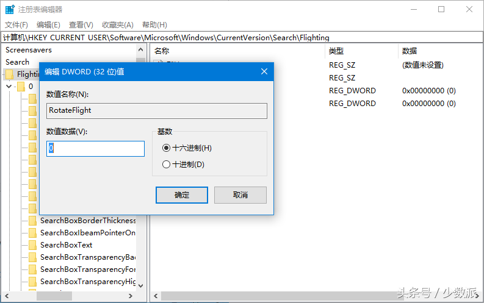Select the 十六进制(H) hexadecimal radio button
The image size is (484, 303).
pos(167,148)
